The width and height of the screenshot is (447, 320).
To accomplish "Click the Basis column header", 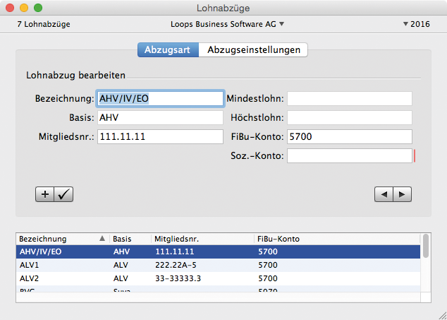I will tap(130, 239).
